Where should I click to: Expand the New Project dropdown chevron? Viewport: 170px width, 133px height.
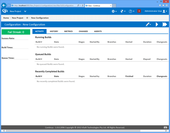25,11
